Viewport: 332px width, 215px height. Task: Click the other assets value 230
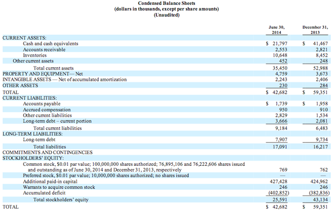click(x=283, y=86)
